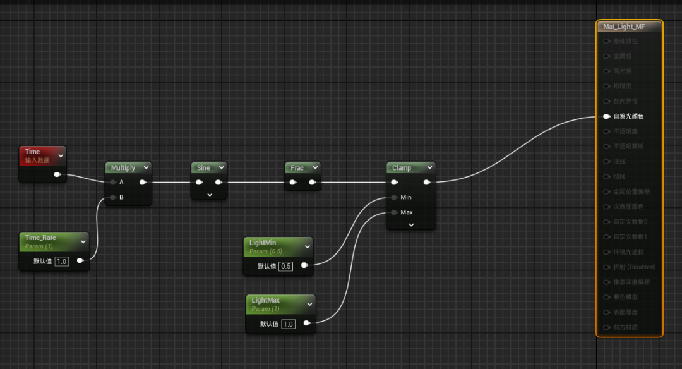Viewport: 682px width, 369px height.
Task: Select the Frac node title bar
Action: point(302,167)
